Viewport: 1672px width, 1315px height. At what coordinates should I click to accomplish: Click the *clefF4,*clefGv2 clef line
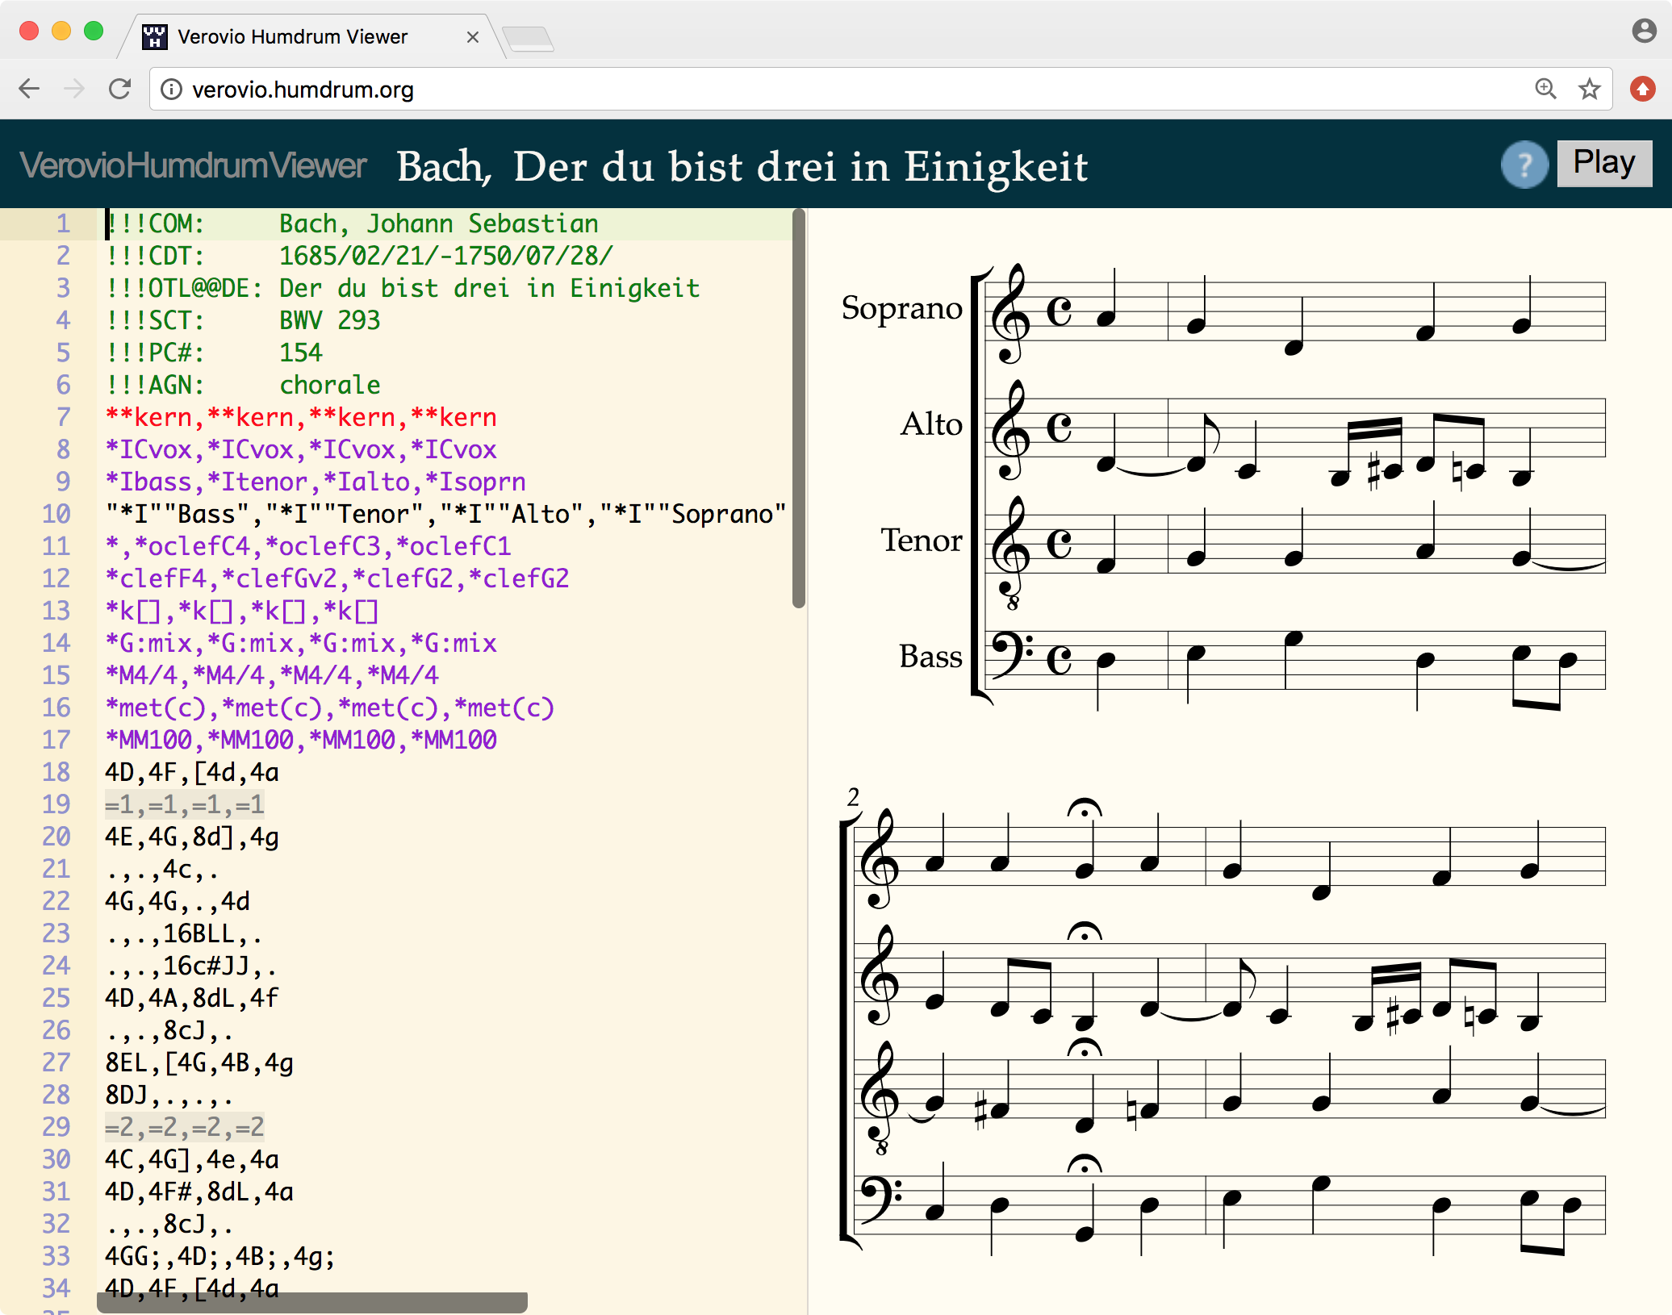[x=337, y=578]
